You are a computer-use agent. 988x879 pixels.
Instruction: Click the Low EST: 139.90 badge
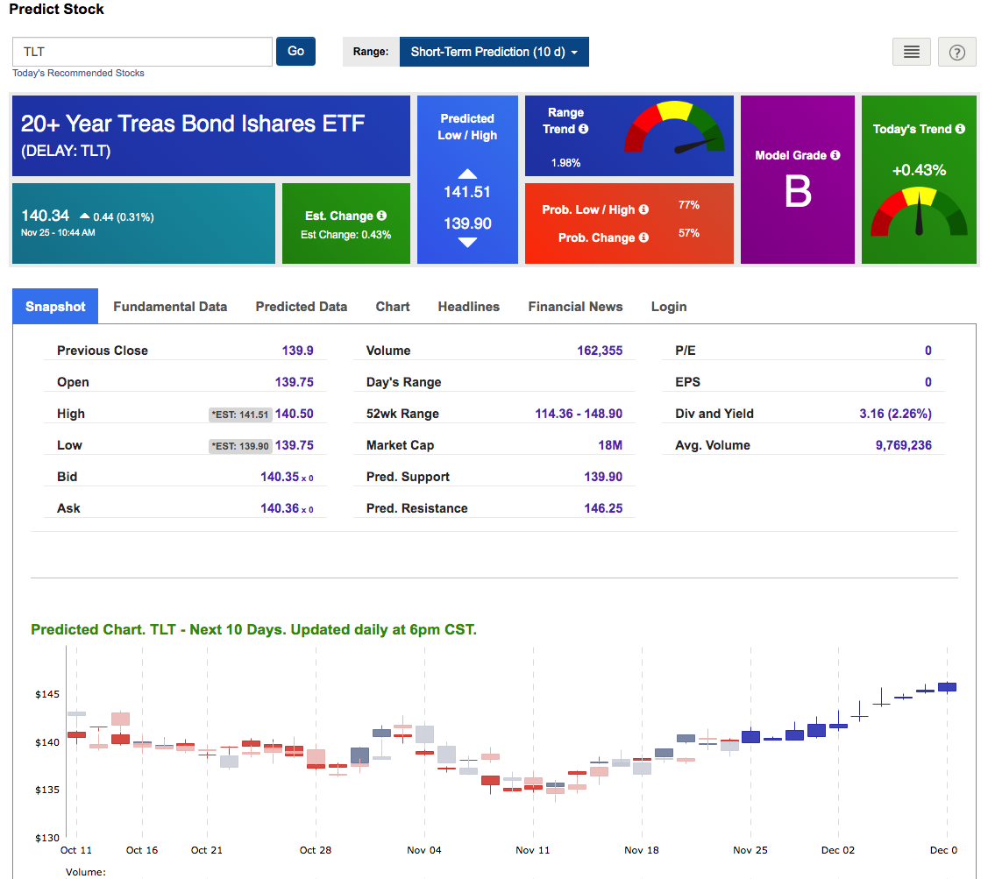(x=240, y=446)
